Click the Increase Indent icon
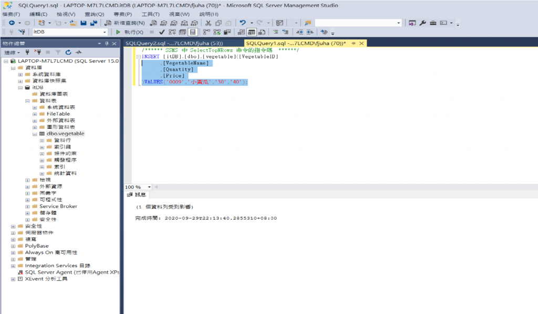 click(x=310, y=32)
